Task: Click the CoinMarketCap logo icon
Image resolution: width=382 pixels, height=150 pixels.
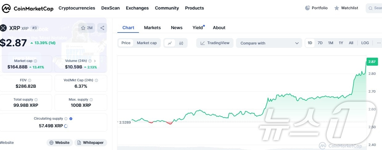Action: coord(6,8)
